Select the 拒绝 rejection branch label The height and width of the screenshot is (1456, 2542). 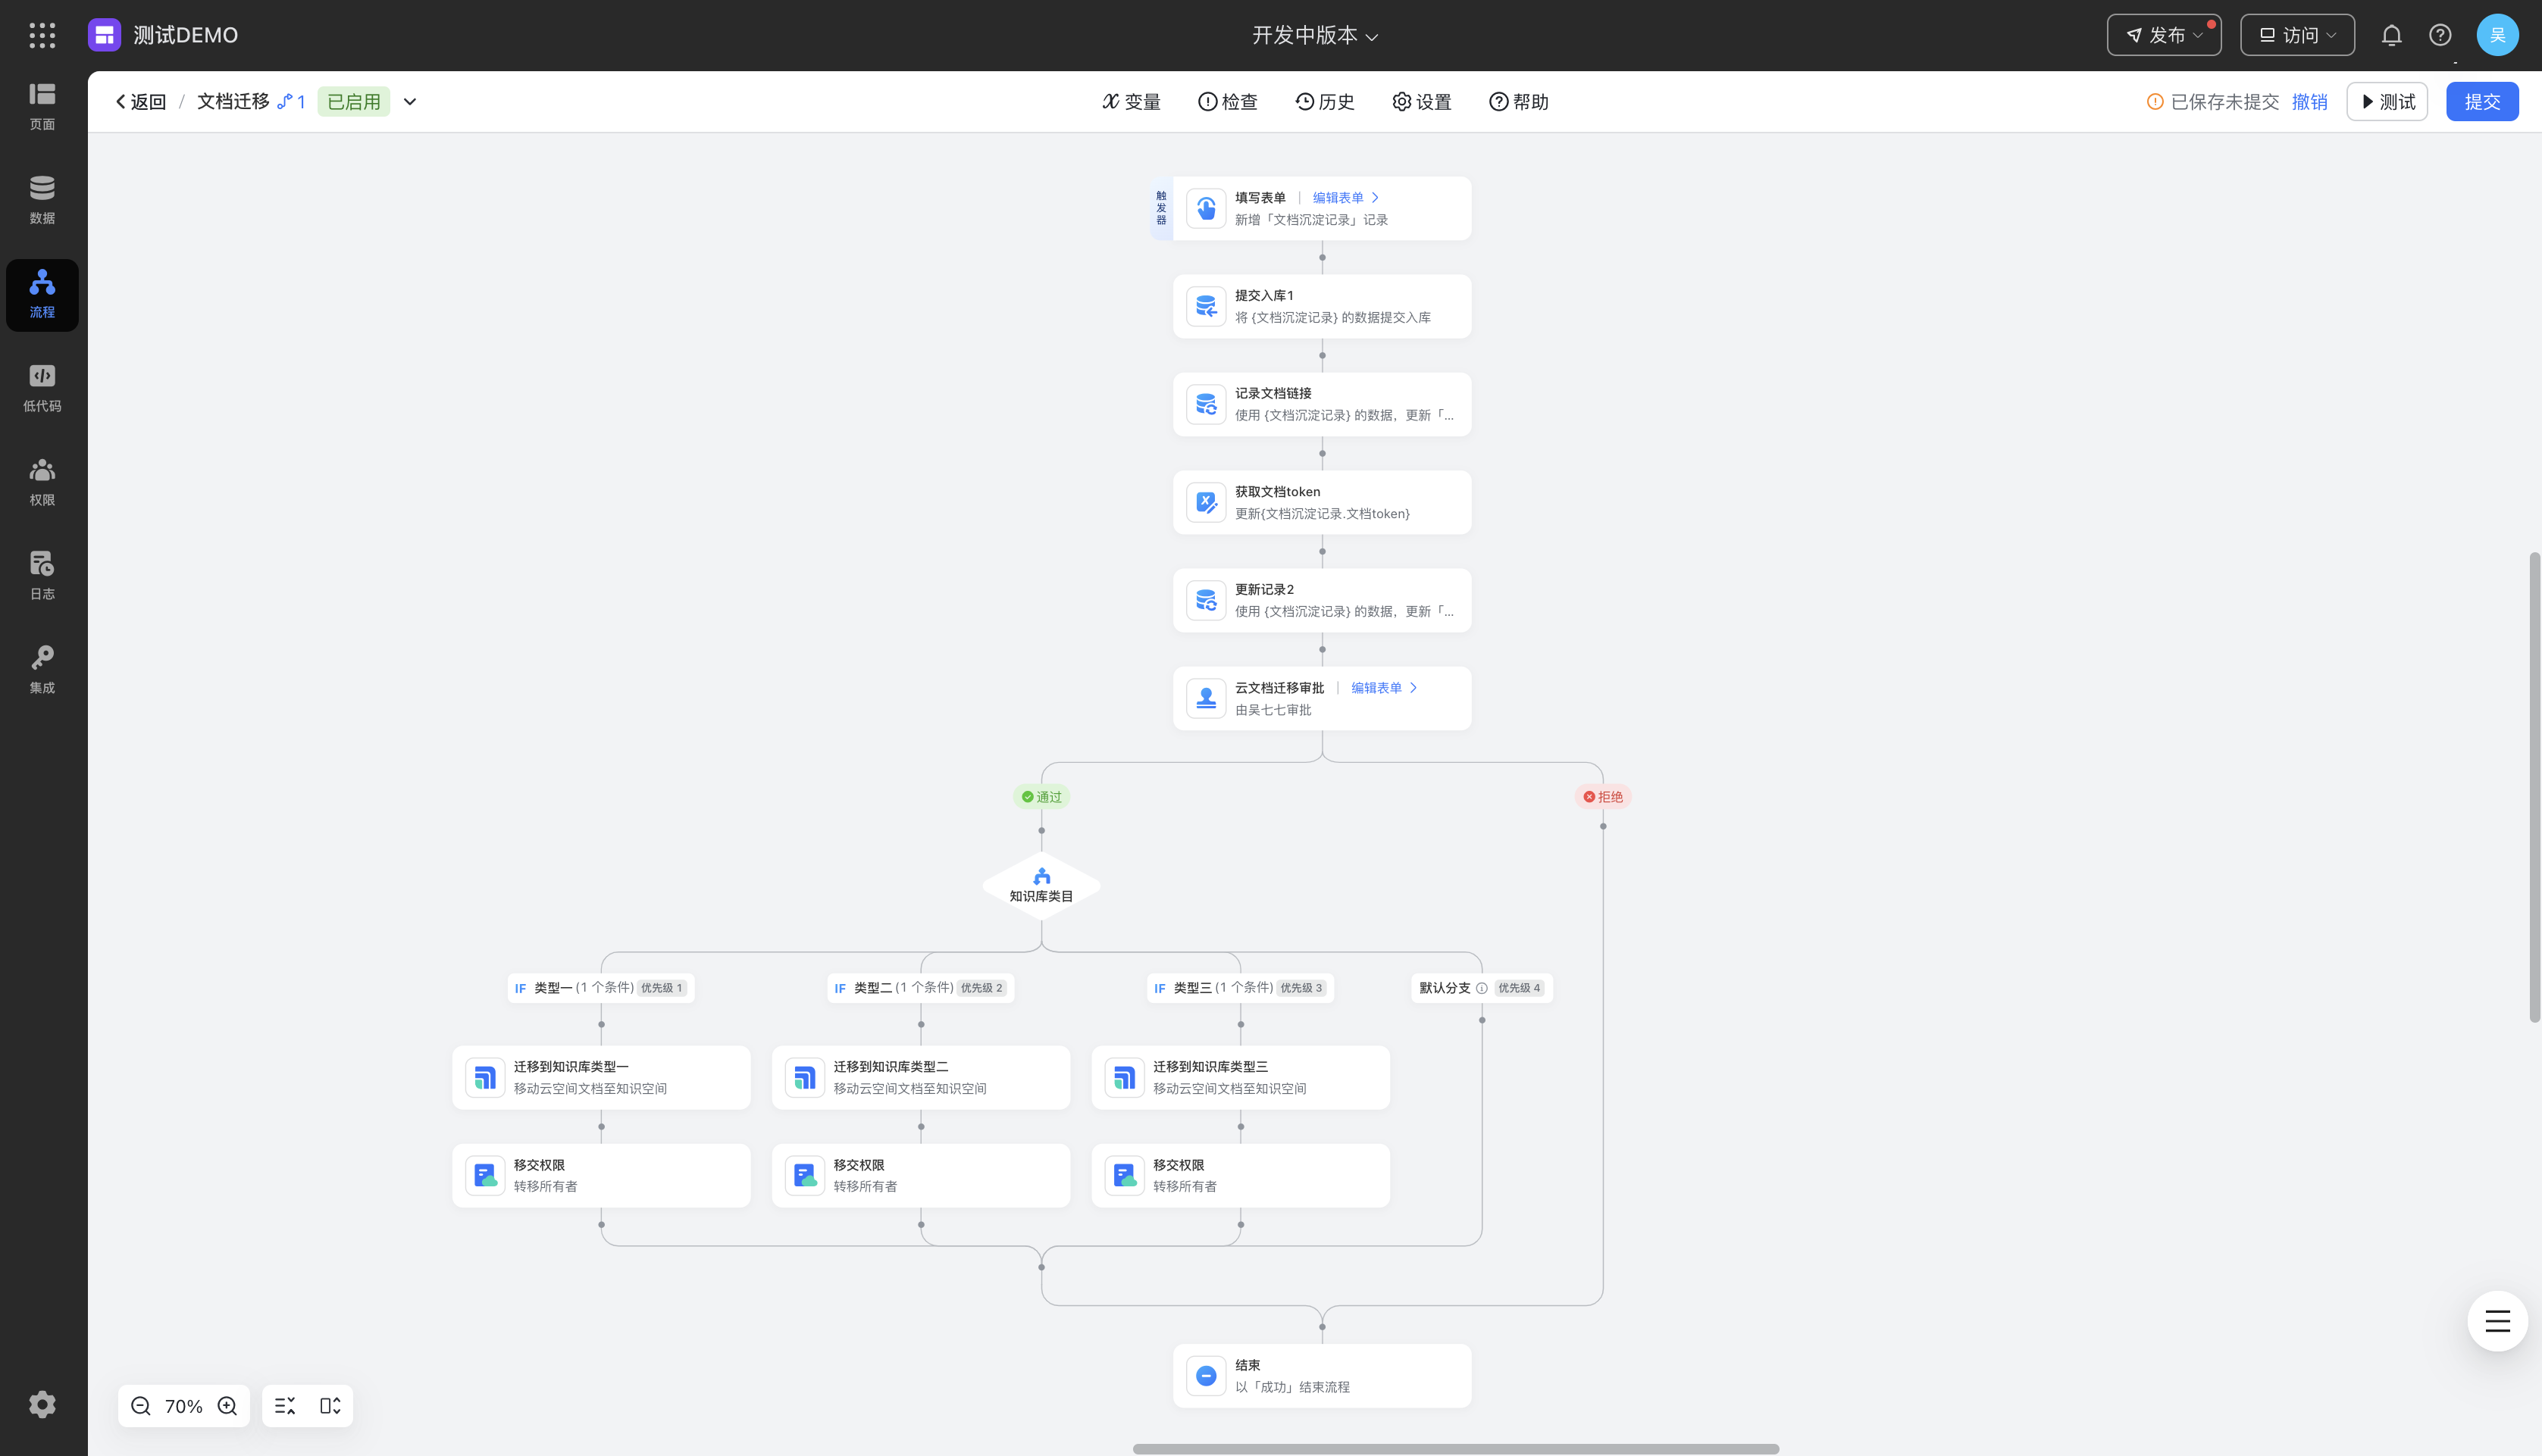tap(1603, 797)
